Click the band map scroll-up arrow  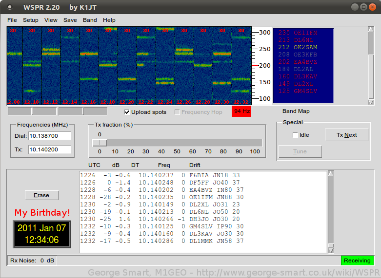[x=371, y=30]
